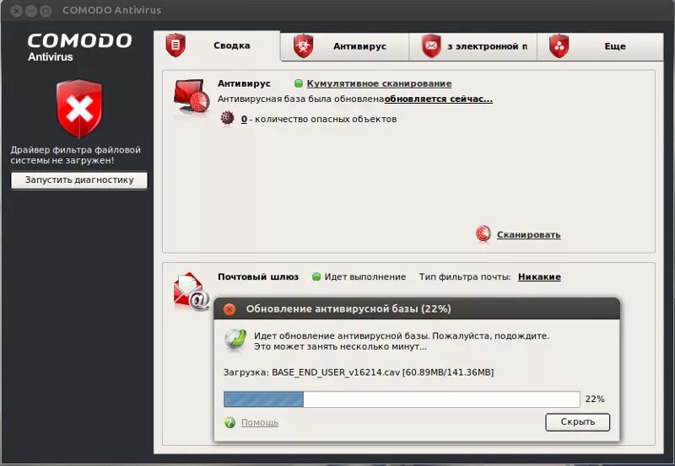Screen dimensions: 675x466
Task: Click the COMODO Antivirus logo
Action: [79, 46]
